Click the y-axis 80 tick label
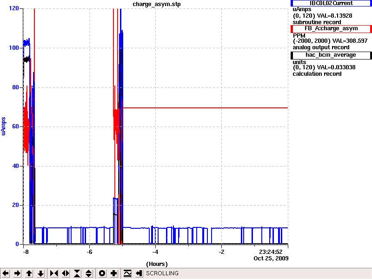The width and height of the screenshot is (372, 279). (x=15, y=87)
